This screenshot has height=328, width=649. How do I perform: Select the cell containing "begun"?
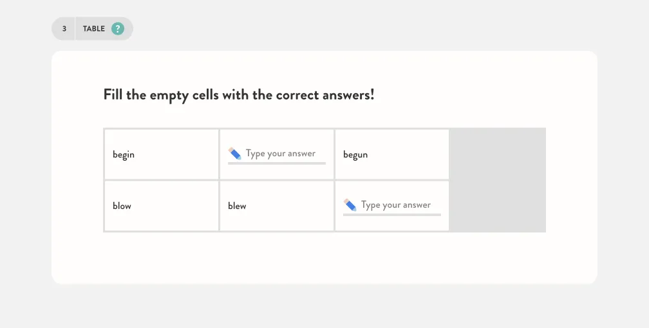point(392,154)
